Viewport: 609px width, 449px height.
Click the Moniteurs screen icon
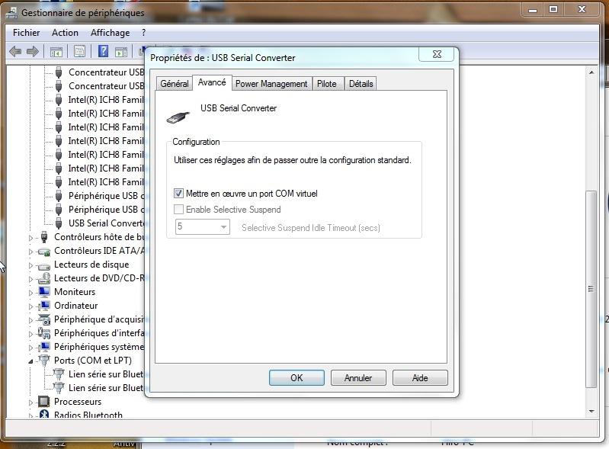click(x=44, y=292)
